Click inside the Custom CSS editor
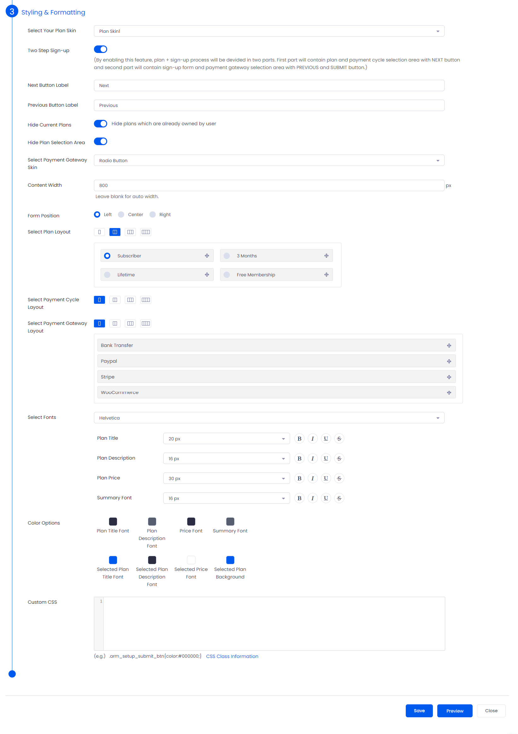Image resolution: width=518 pixels, height=734 pixels. tap(269, 624)
